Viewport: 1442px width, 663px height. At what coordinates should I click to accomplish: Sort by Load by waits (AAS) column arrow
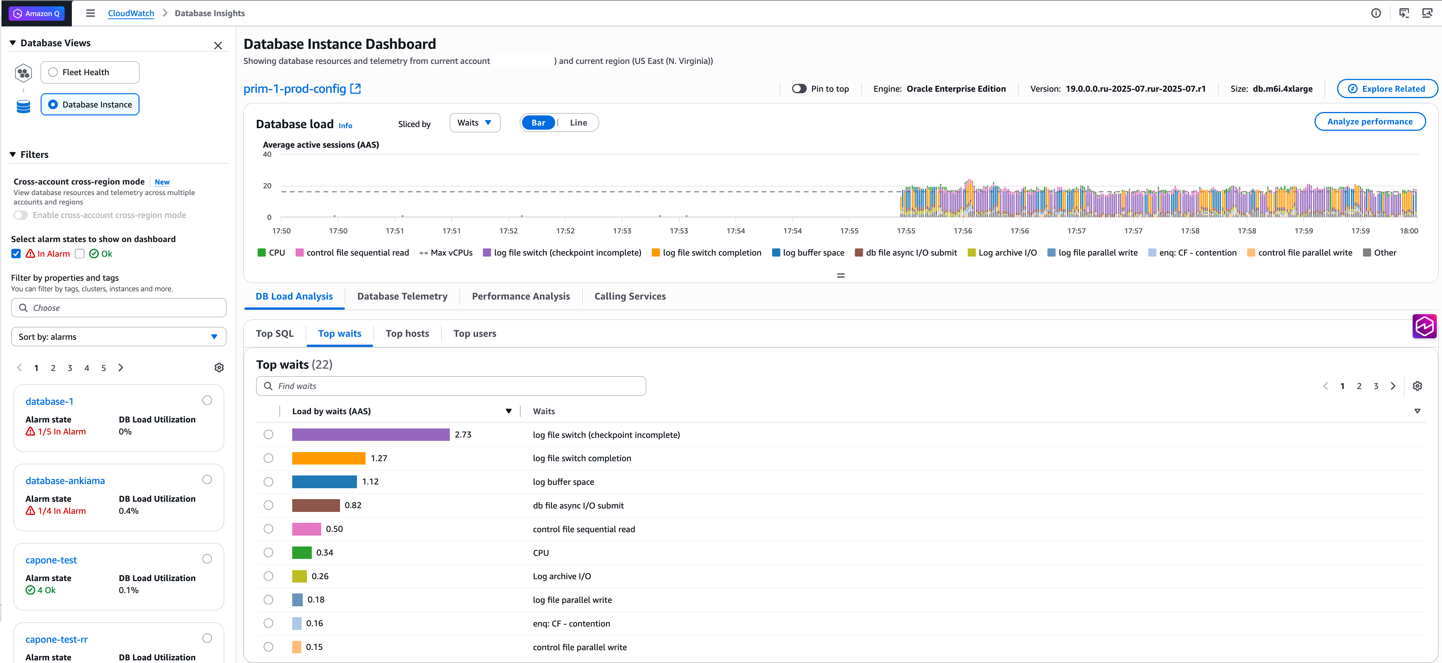pos(509,411)
